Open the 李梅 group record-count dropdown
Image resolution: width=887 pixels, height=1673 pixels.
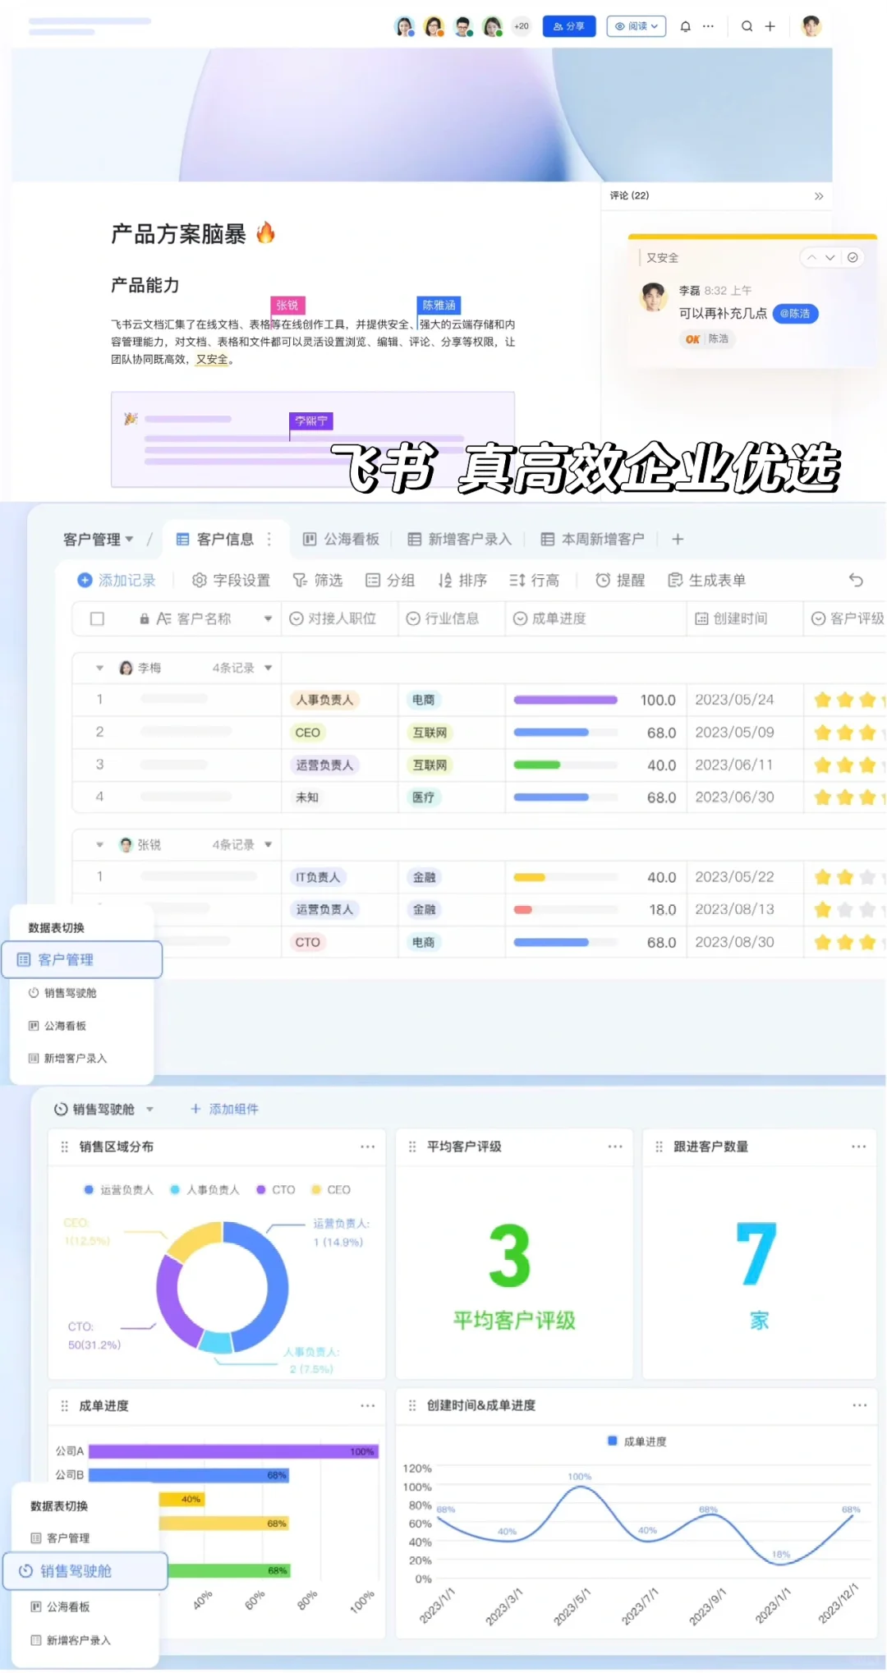coord(268,668)
